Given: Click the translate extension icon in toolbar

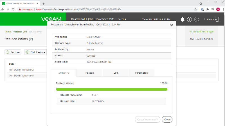Looking at the screenshot, I should tap(202, 10).
